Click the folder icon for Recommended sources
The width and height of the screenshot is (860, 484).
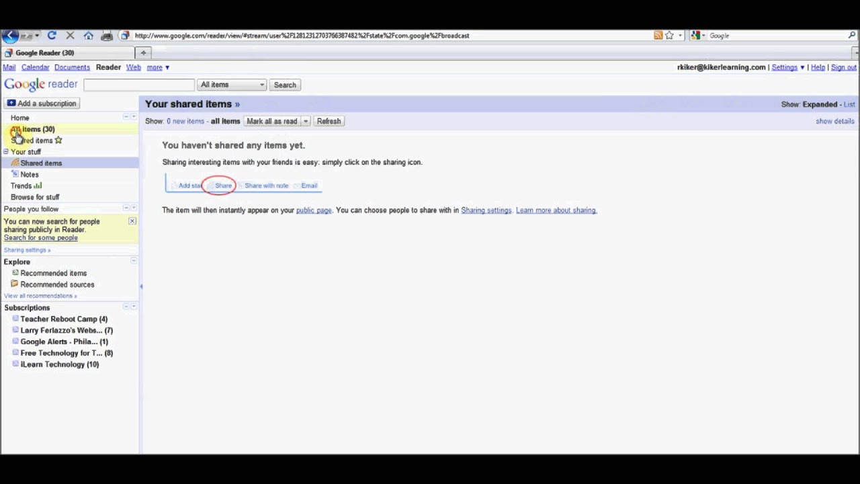(x=15, y=284)
